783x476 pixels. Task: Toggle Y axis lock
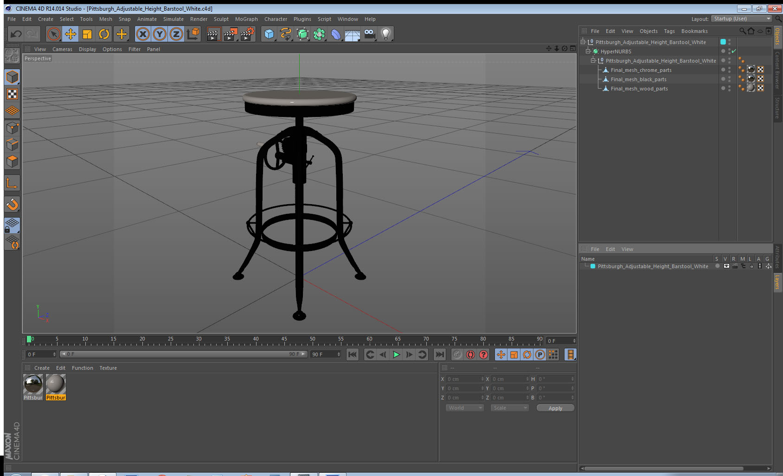[x=160, y=34]
